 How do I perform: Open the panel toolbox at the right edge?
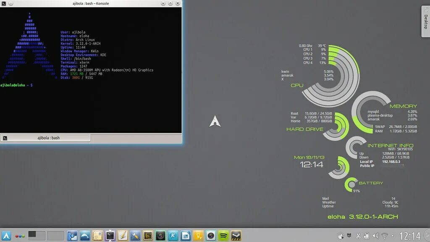pos(427,236)
